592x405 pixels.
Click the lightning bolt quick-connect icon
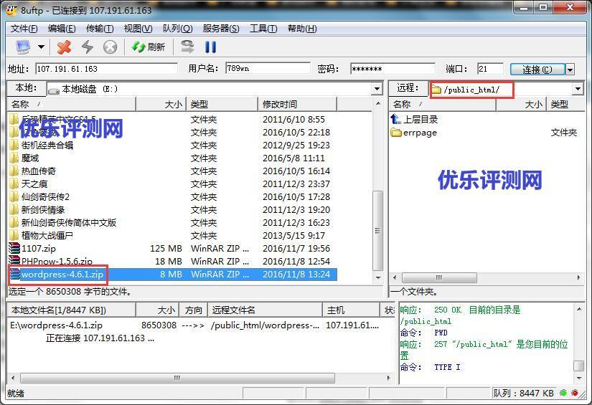(x=88, y=47)
